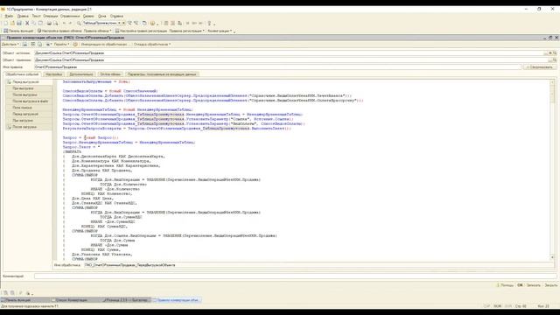Click the Записать button

point(534,285)
